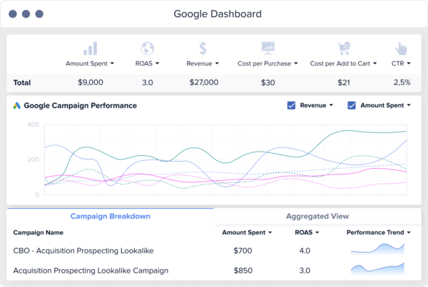Click the CBO campaign performance trend sparkline

[x=377, y=249]
